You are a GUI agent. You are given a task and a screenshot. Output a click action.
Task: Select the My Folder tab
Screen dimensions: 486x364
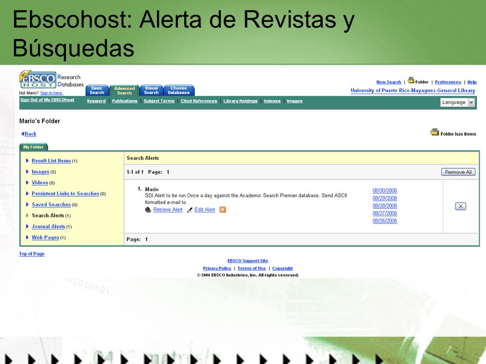tap(33, 147)
